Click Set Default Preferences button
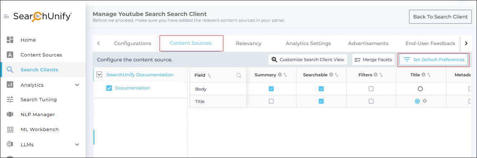The width and height of the screenshot is (477, 158). [x=434, y=60]
